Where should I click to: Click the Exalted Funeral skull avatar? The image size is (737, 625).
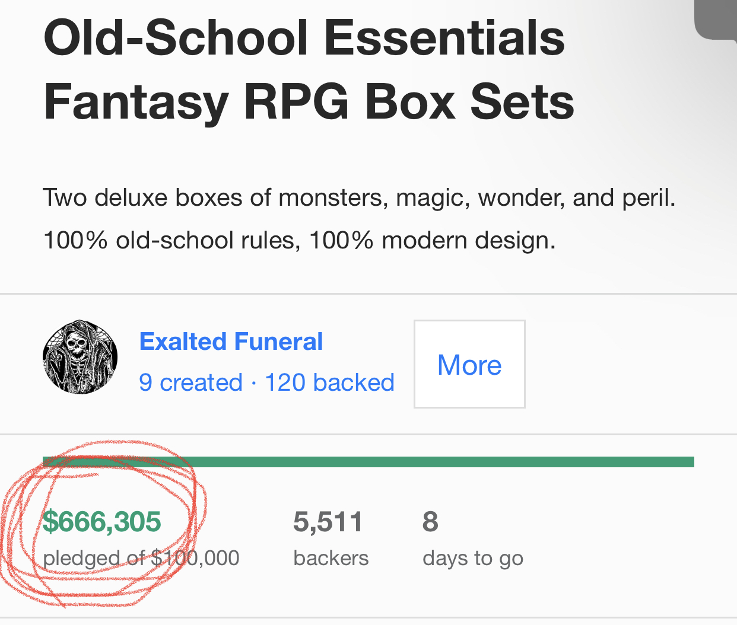80,357
